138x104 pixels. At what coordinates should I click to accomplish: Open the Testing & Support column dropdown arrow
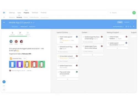(x=120, y=32)
